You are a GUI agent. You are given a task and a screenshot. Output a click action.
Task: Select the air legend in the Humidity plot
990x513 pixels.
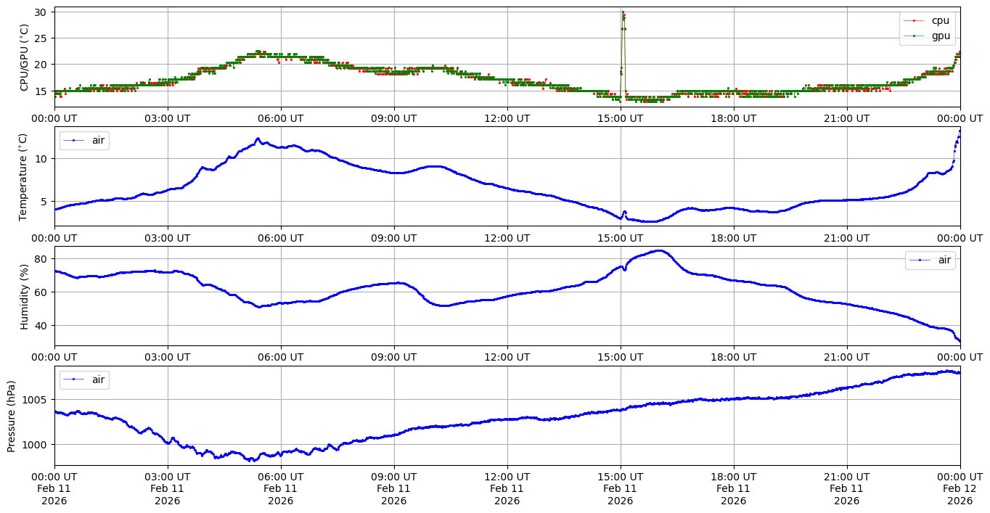[944, 260]
